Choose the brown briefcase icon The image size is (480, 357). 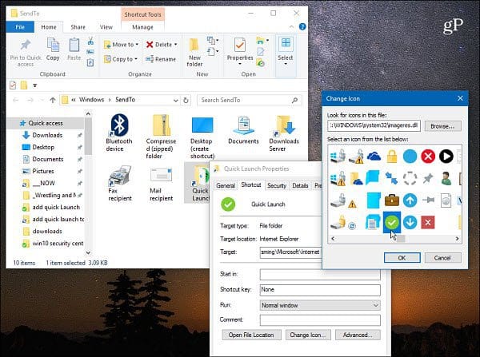(392, 200)
